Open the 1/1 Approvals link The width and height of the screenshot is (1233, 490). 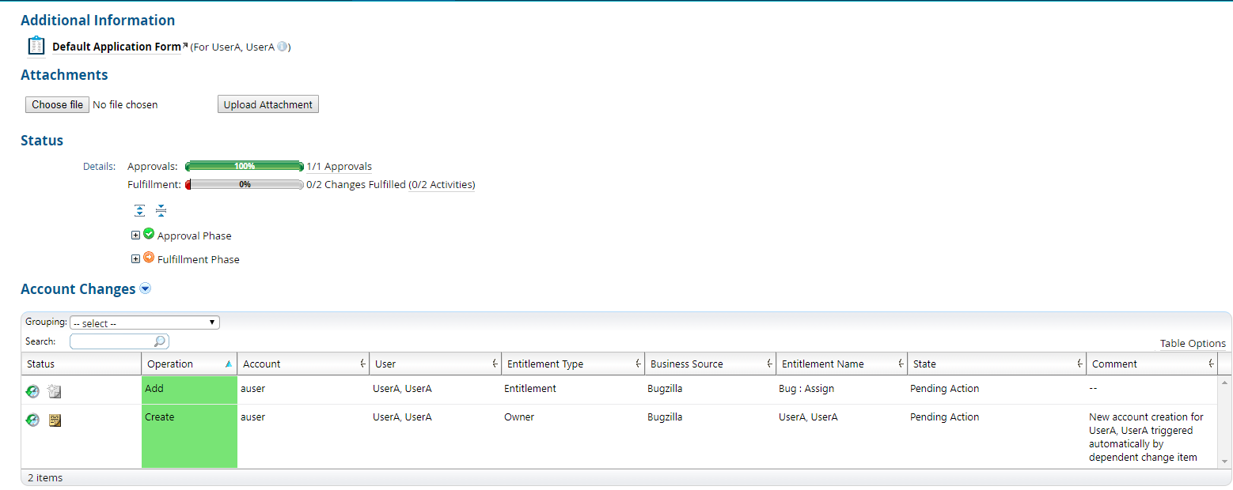(340, 166)
